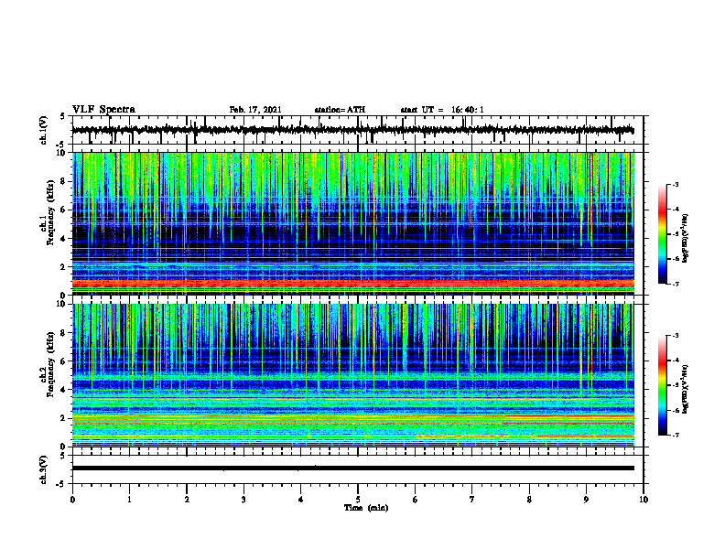725x560 pixels.
Task: Click the lower color scale '-3' label
Action: pyautogui.click(x=675, y=336)
